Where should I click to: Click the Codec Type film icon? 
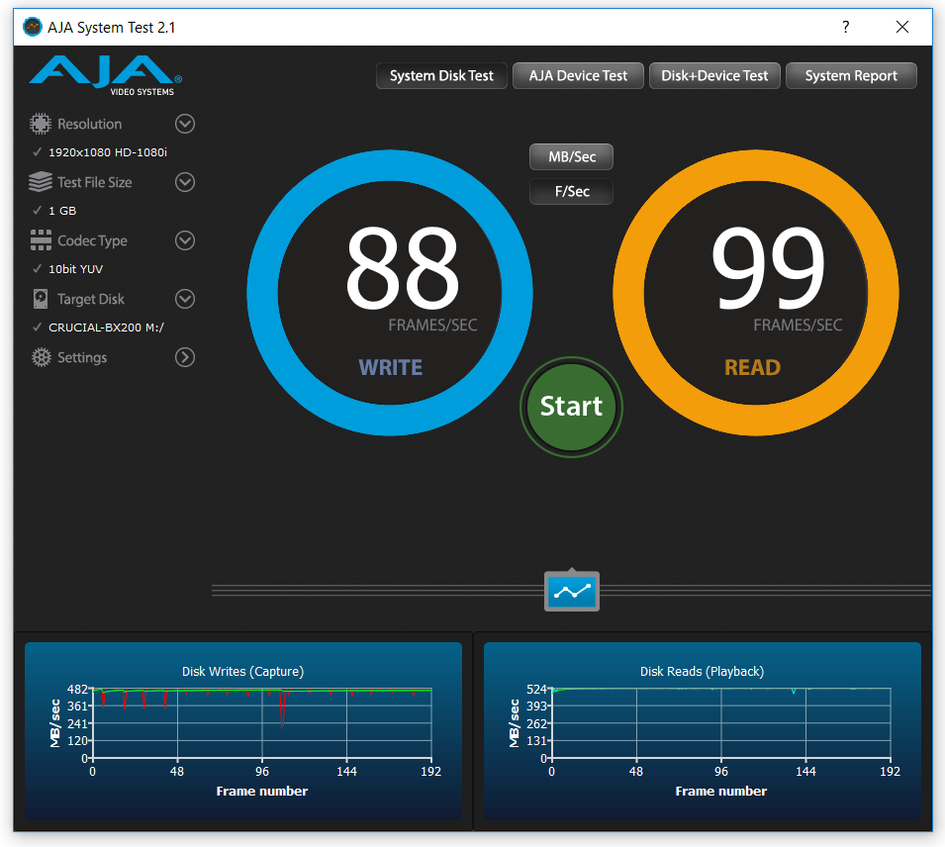pyautogui.click(x=41, y=239)
